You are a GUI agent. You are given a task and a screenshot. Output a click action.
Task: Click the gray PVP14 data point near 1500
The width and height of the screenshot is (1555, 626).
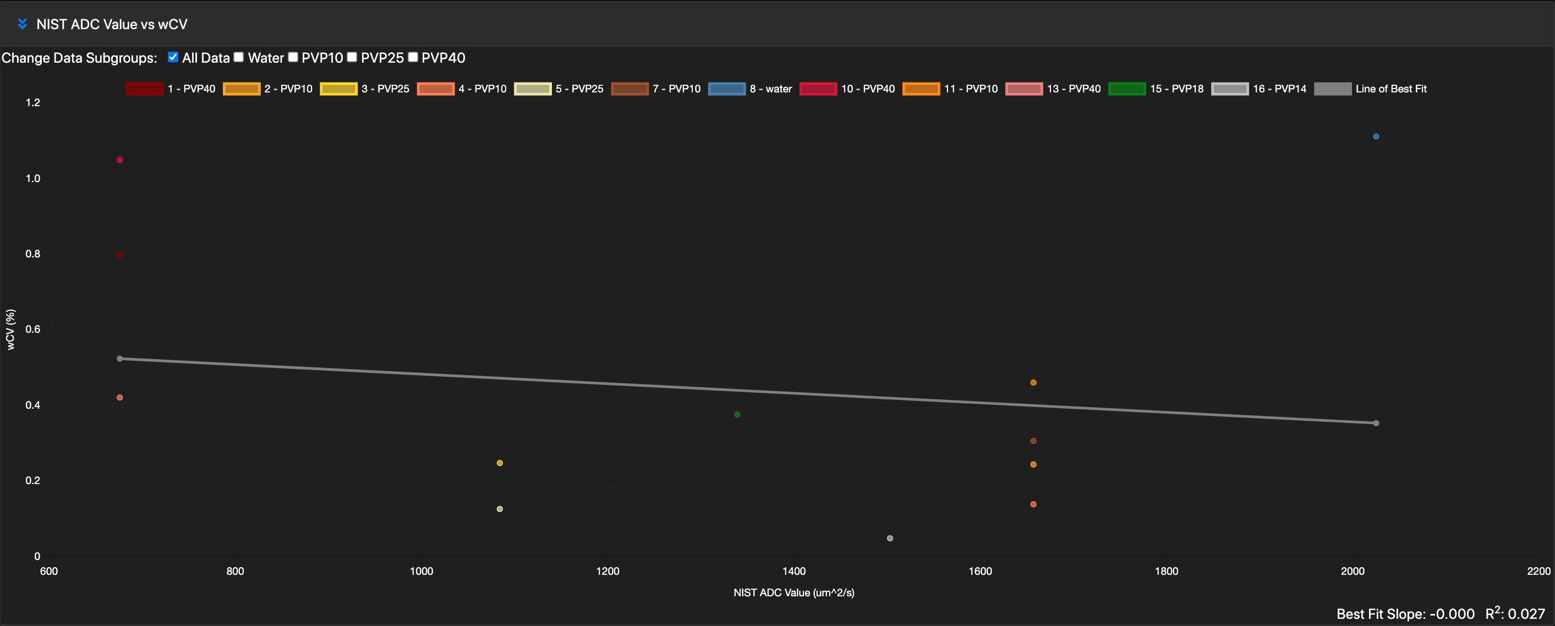point(890,539)
